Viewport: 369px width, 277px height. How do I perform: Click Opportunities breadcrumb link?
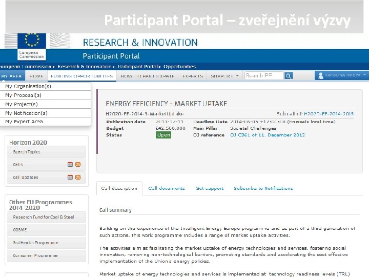coord(179,66)
